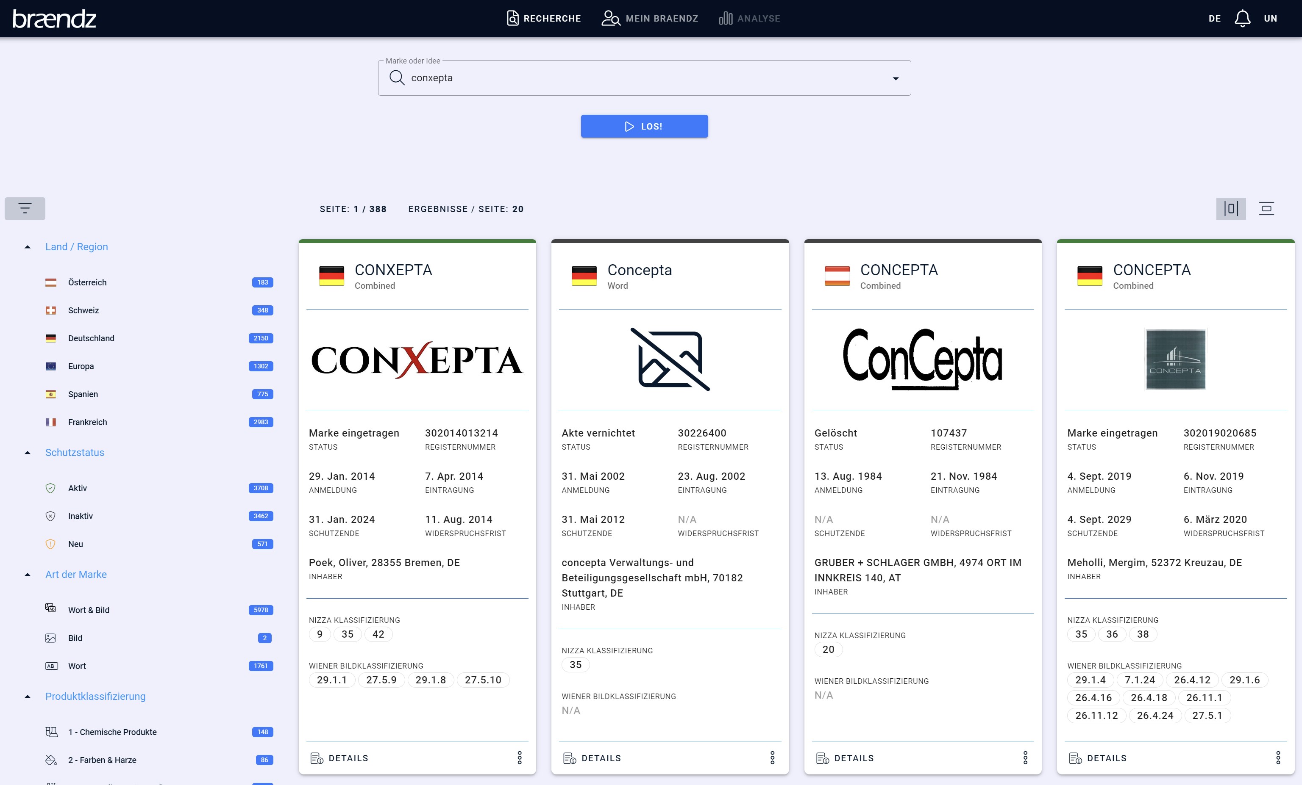Open Details of Concepta Word trademark

click(x=592, y=758)
